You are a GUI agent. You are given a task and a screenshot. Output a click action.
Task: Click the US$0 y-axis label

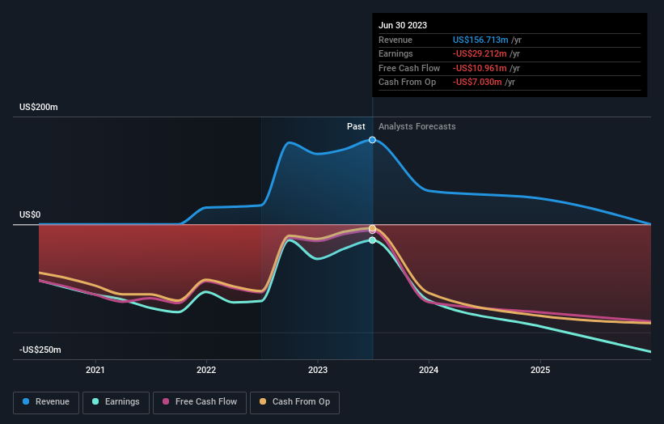(30, 214)
